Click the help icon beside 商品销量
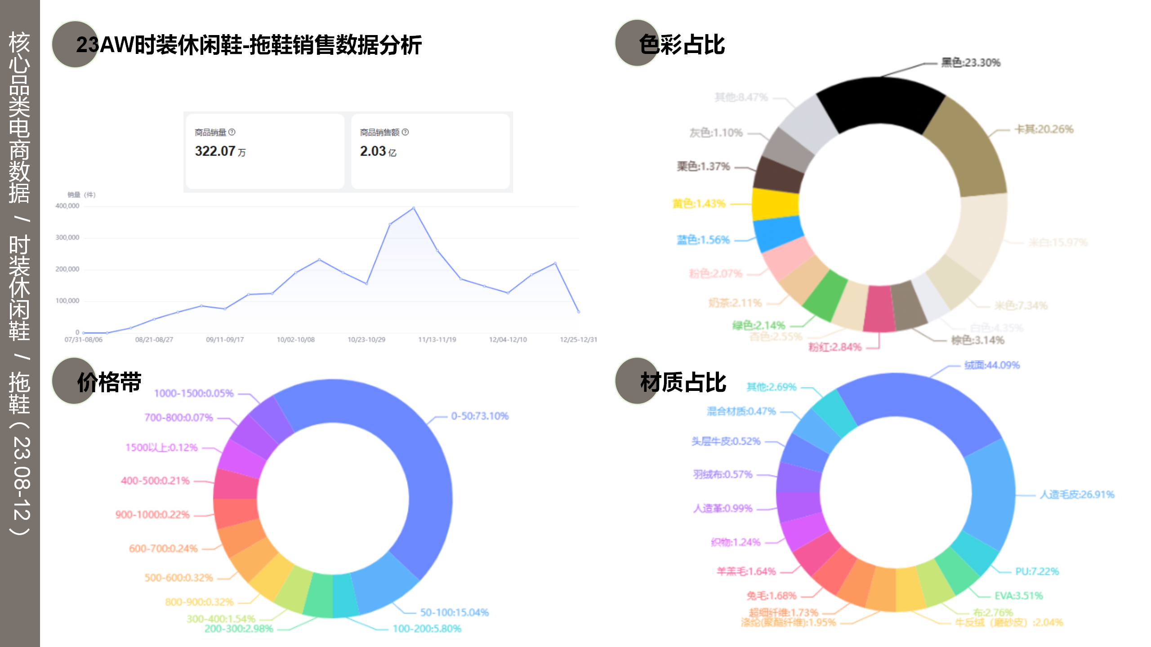The height and width of the screenshot is (647, 1151). click(x=232, y=132)
